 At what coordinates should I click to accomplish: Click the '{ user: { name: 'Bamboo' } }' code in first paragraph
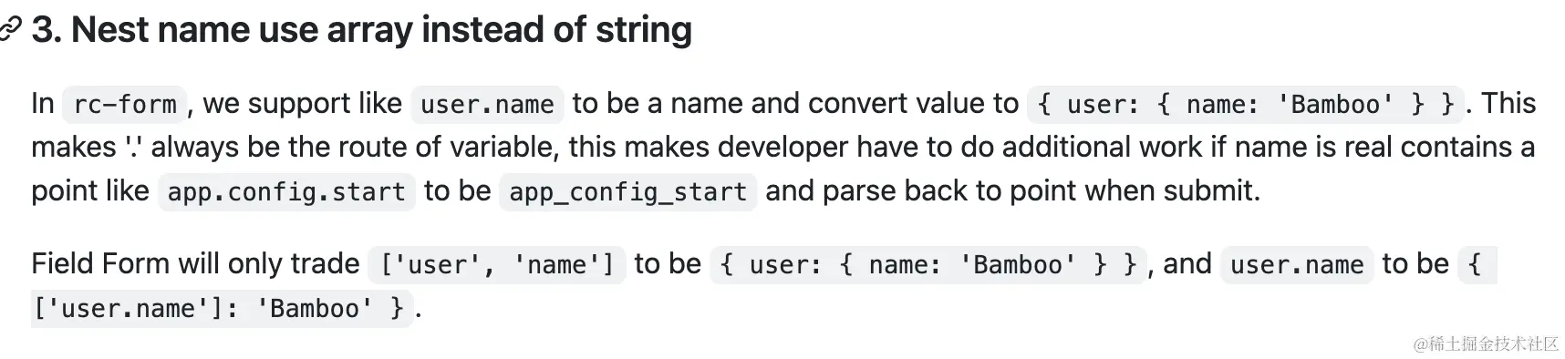[x=1246, y=104]
